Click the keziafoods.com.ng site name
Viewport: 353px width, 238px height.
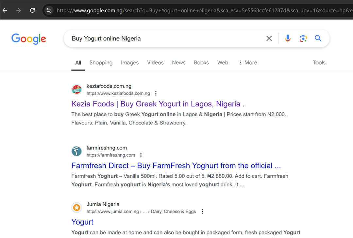point(109,86)
